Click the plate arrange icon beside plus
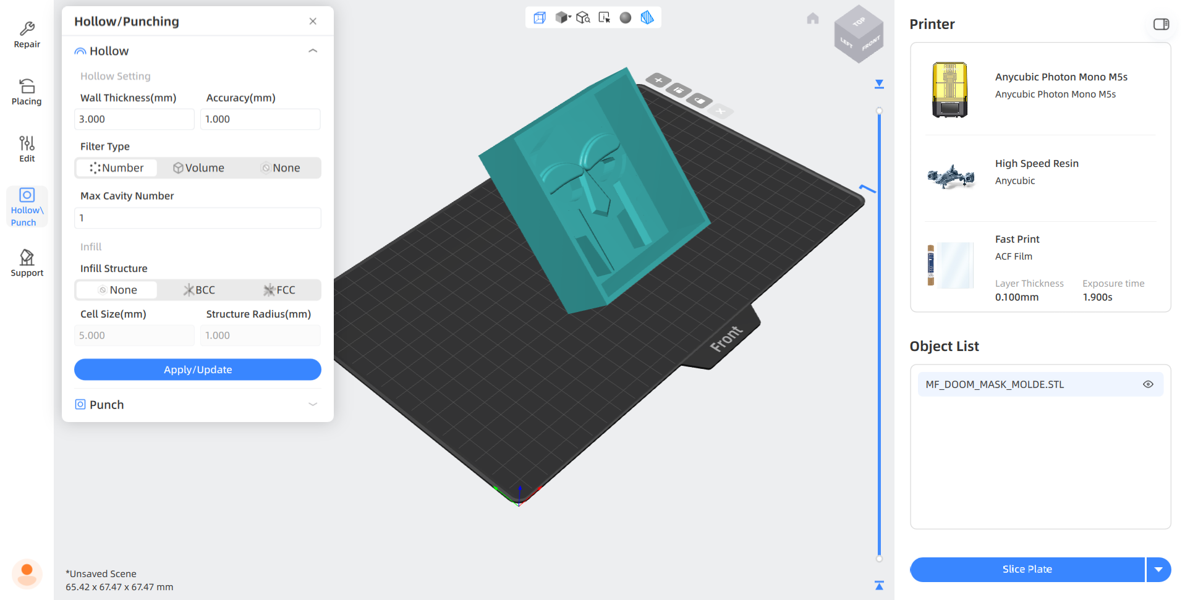Screen dimensions: 1185x600 point(679,90)
